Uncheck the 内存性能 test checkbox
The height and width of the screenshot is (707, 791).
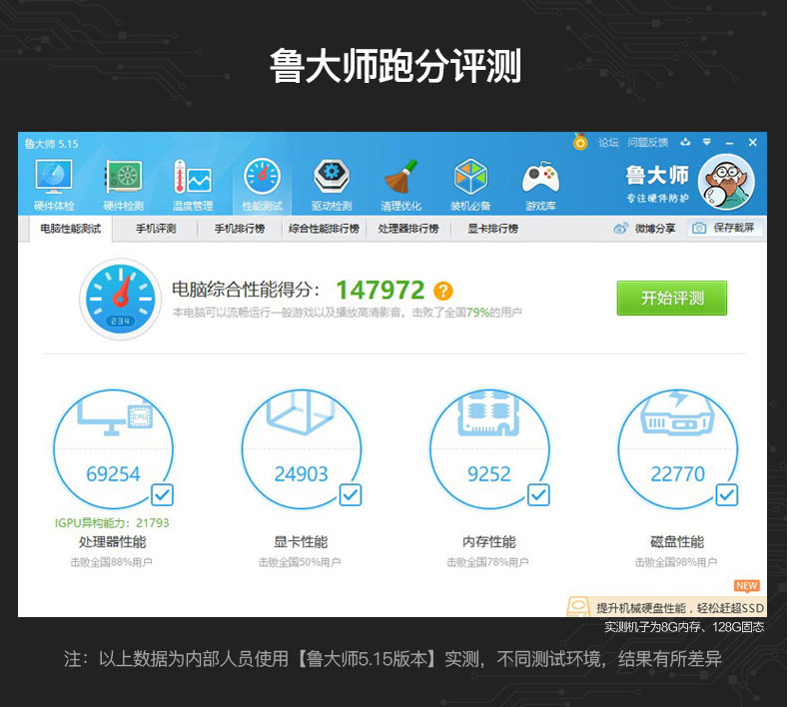pyautogui.click(x=538, y=495)
